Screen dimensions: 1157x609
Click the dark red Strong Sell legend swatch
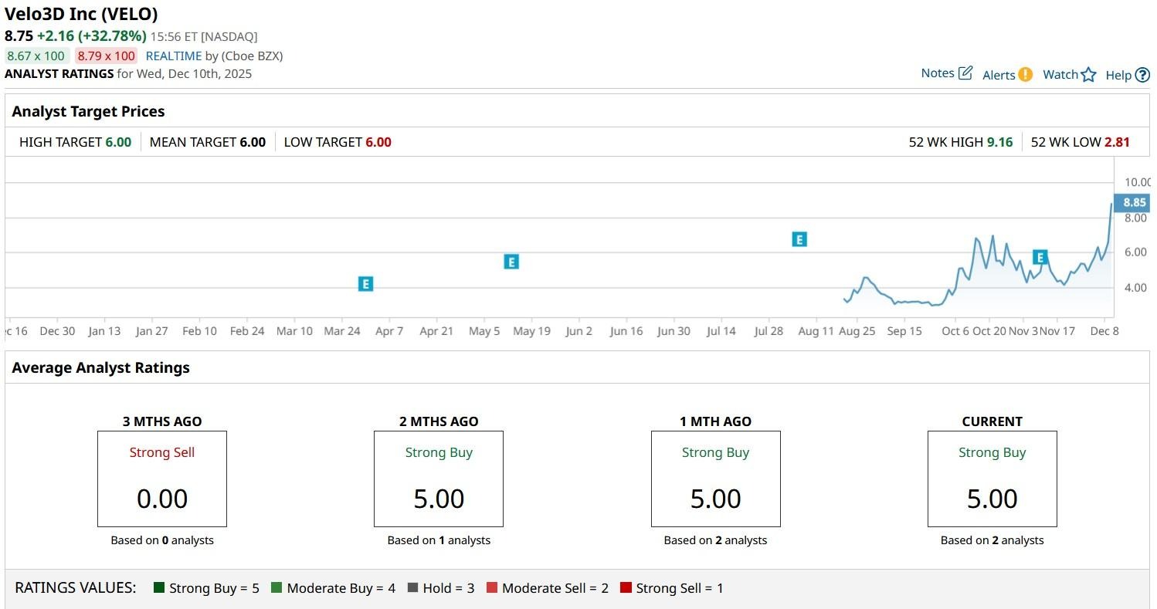[626, 587]
